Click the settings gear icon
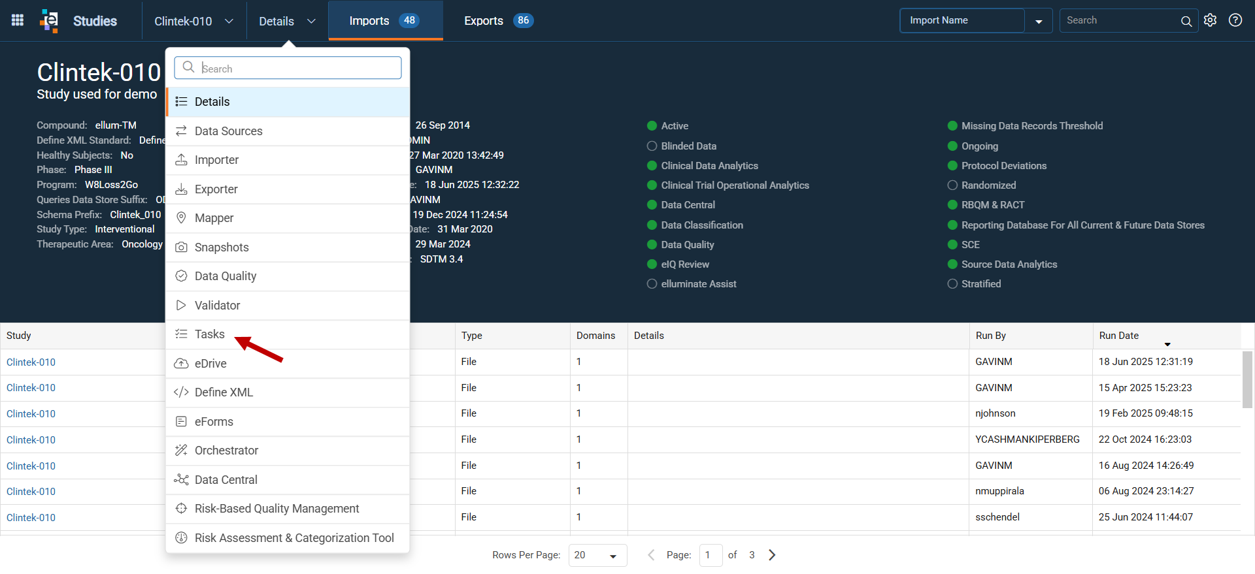Viewport: 1255px width, 574px height. (x=1210, y=20)
